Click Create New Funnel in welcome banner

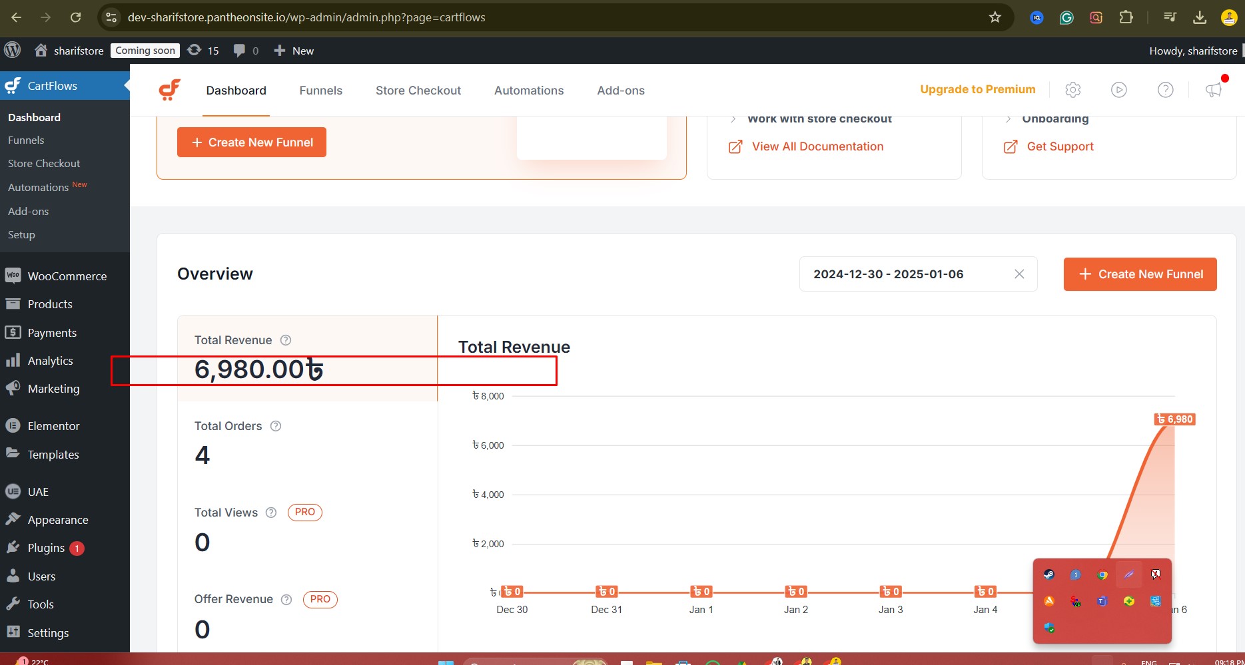pos(252,142)
